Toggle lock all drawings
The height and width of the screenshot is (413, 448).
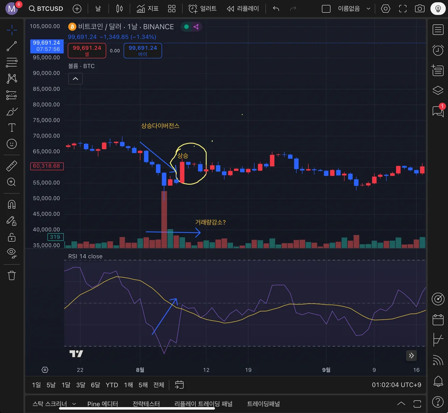tap(12, 237)
